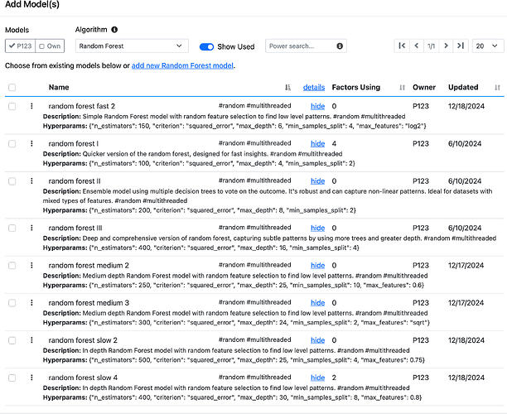The height and width of the screenshot is (414, 507).
Task: Open kebab menu for random forest slow 2
Action: (x=31, y=340)
